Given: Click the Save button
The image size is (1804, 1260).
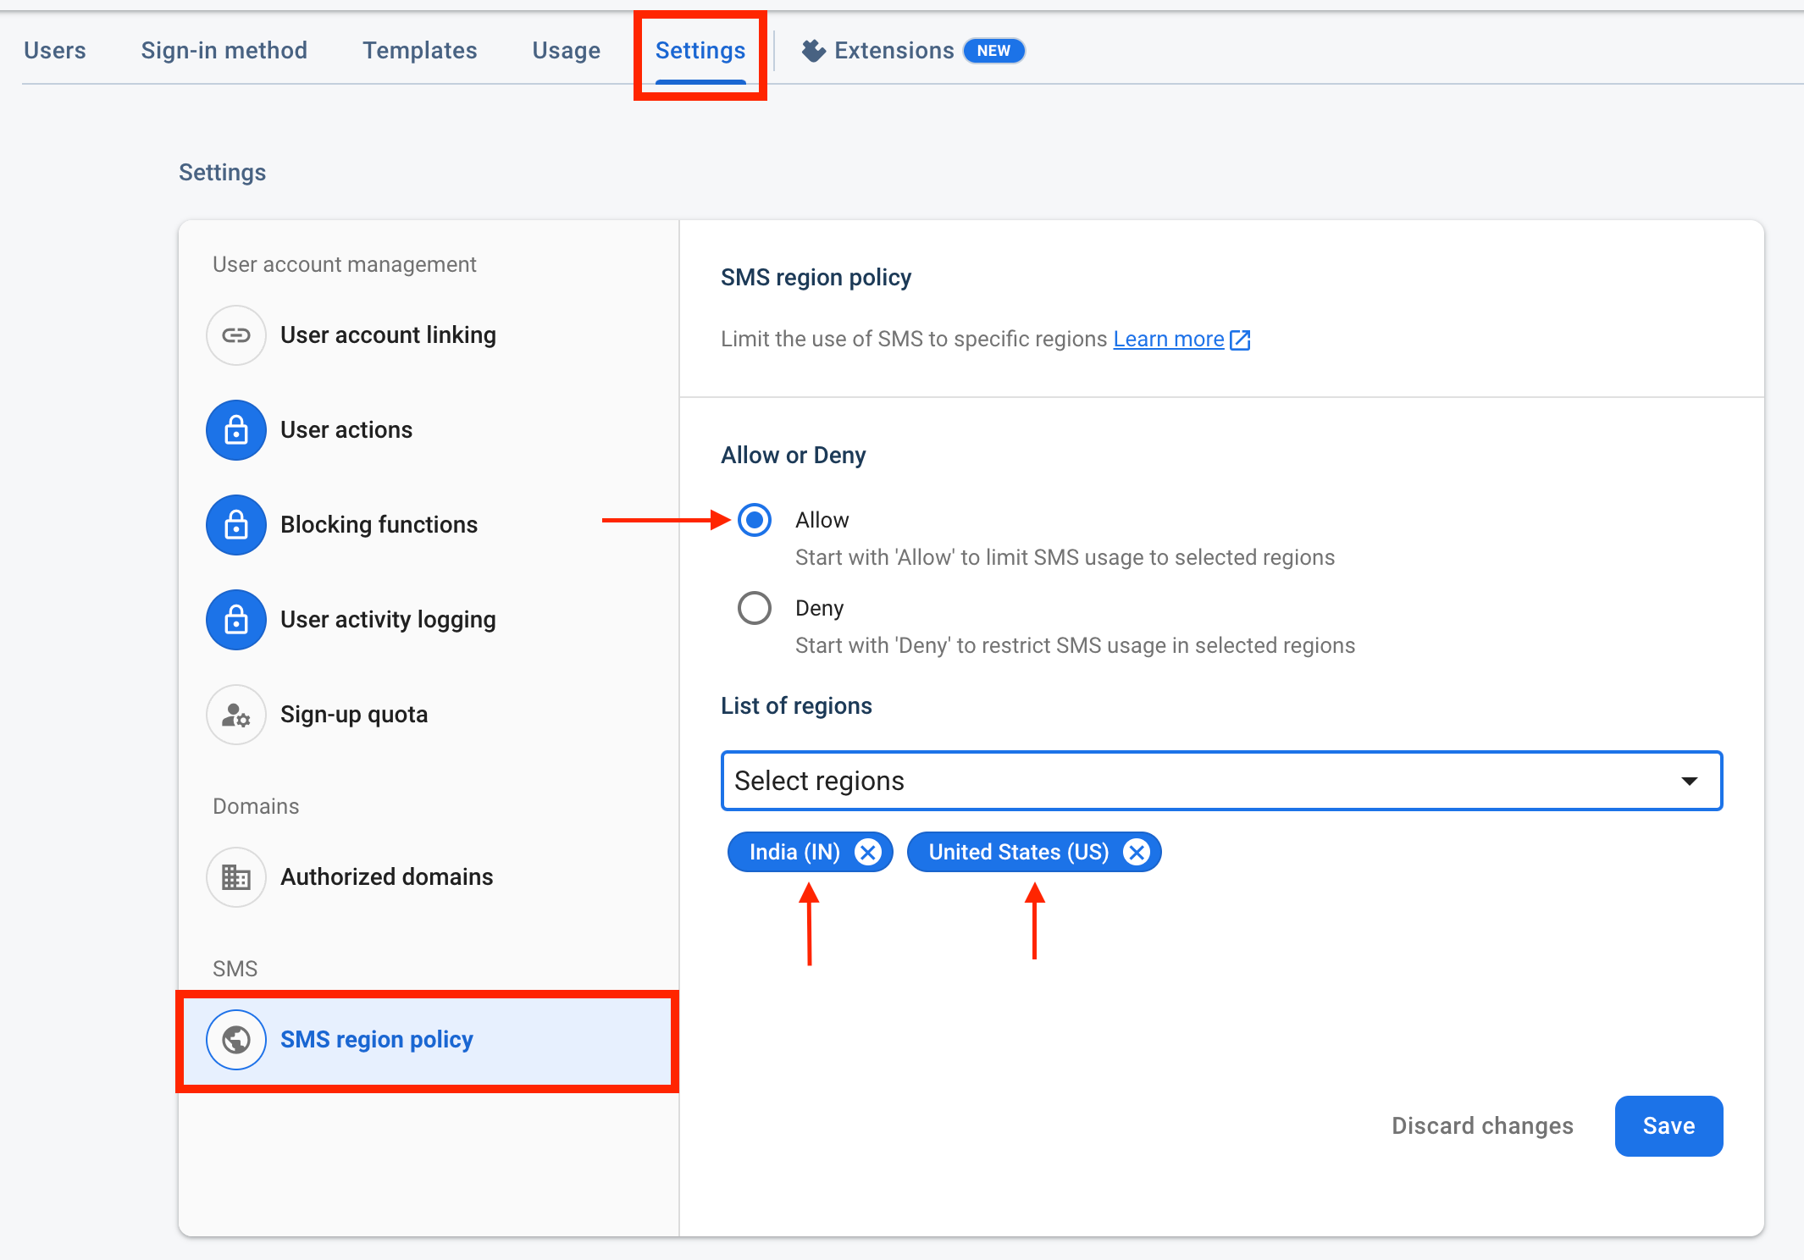Looking at the screenshot, I should click(1668, 1125).
